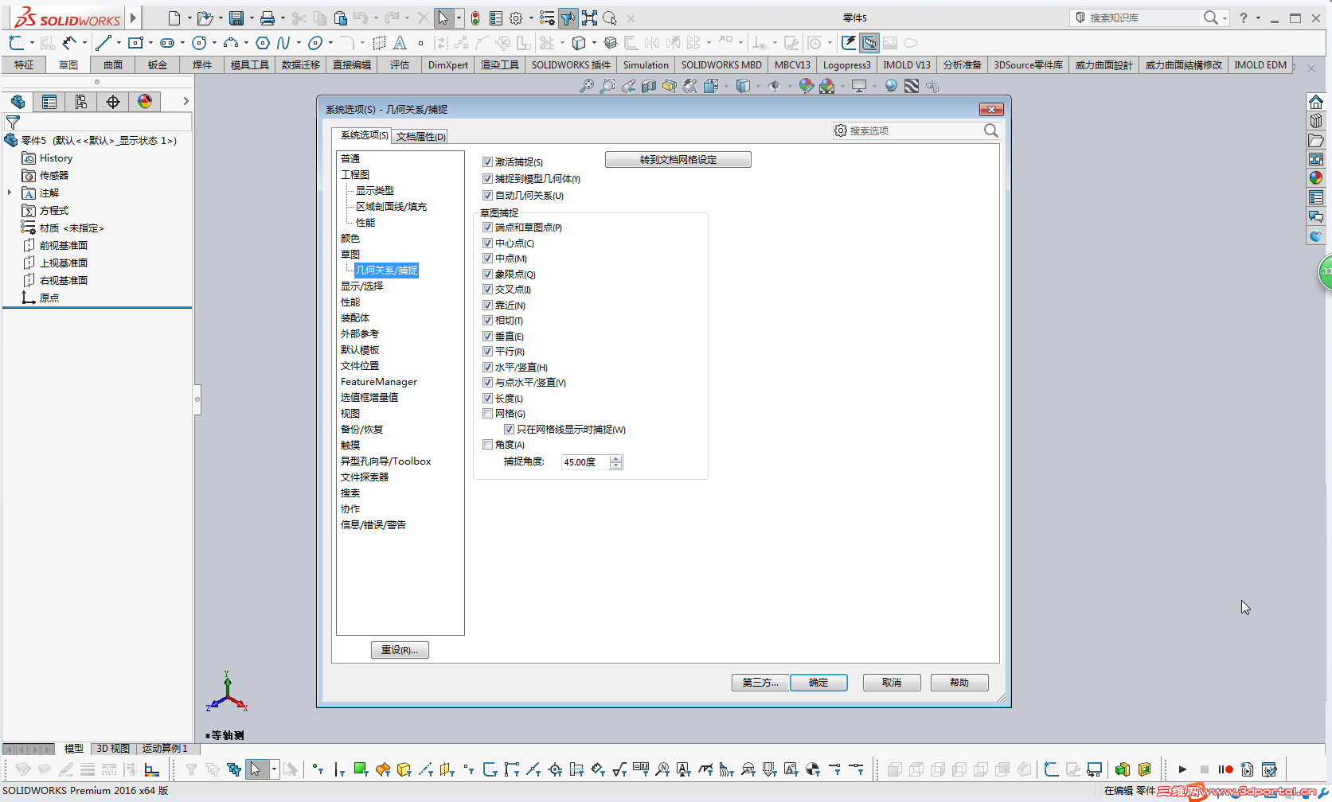
Task: Open the DisplayManager tab icon
Action: click(x=145, y=102)
